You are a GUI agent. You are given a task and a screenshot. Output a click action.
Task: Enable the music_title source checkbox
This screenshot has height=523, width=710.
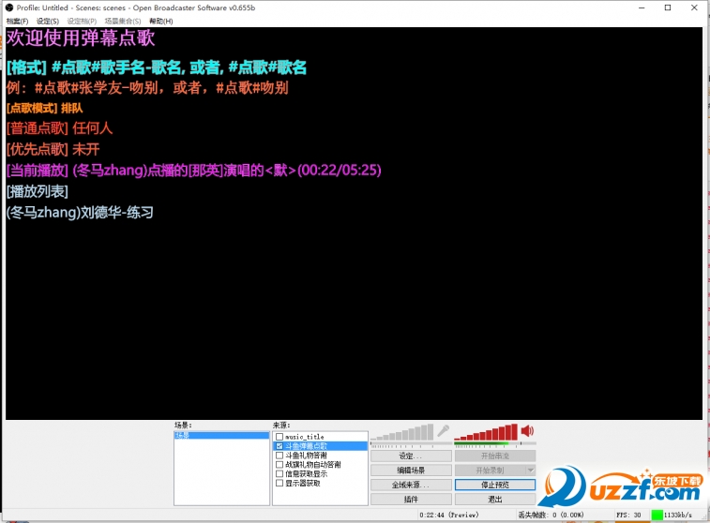tap(279, 437)
